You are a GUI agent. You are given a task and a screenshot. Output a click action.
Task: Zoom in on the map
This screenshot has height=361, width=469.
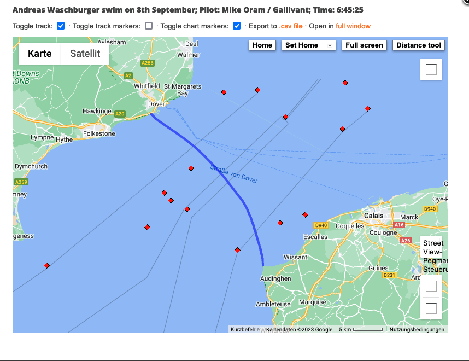pos(431,286)
